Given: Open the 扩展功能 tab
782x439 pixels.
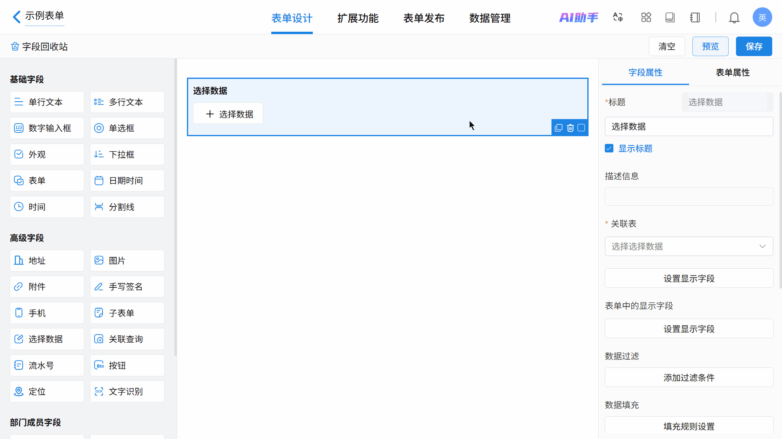Looking at the screenshot, I should (x=358, y=18).
